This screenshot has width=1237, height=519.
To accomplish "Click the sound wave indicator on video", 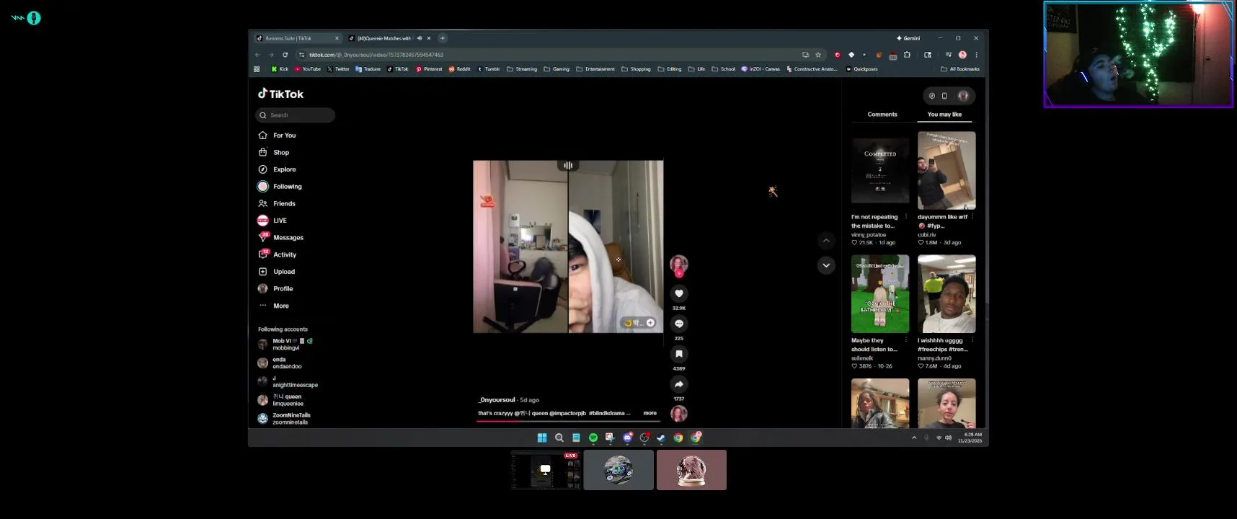I will click(568, 166).
